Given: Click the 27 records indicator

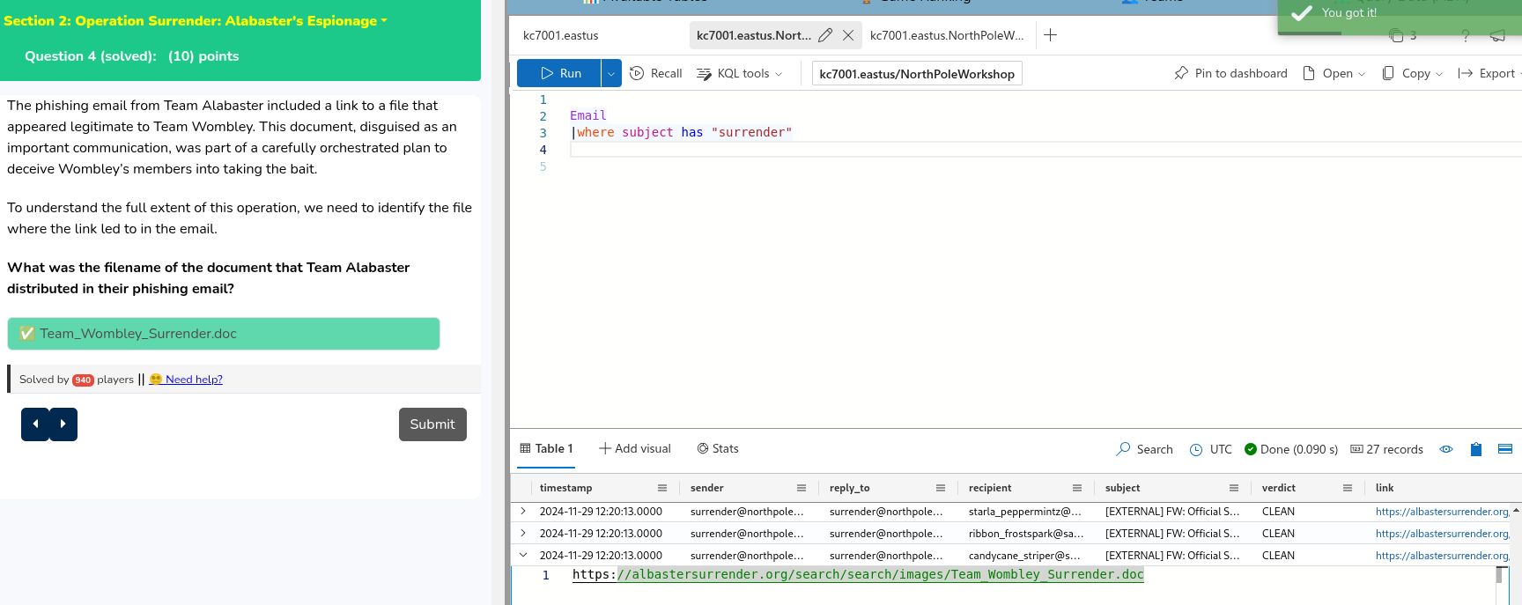Looking at the screenshot, I should [x=1387, y=449].
